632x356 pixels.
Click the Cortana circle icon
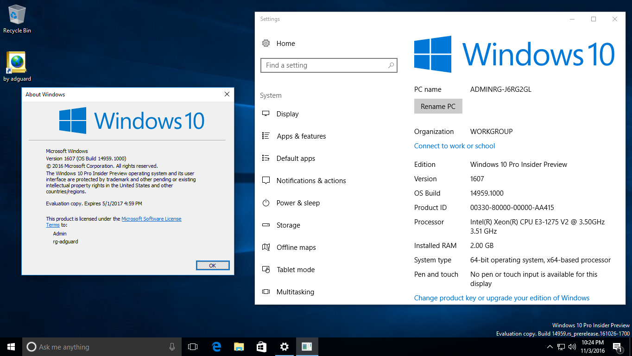(x=32, y=347)
